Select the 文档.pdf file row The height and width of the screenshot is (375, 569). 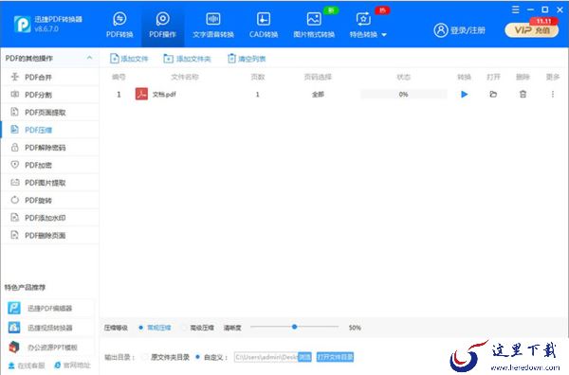(334, 94)
